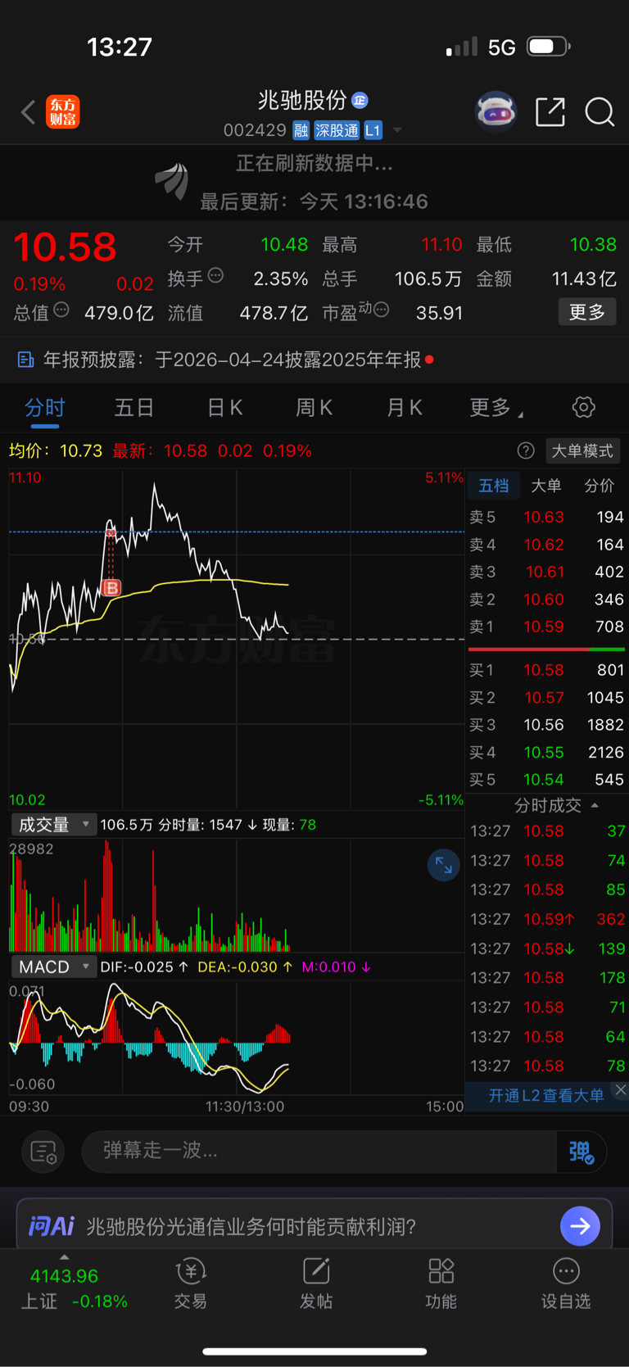Select the 买5 price 10.54 row
This screenshot has width=629, height=1367.
(546, 780)
